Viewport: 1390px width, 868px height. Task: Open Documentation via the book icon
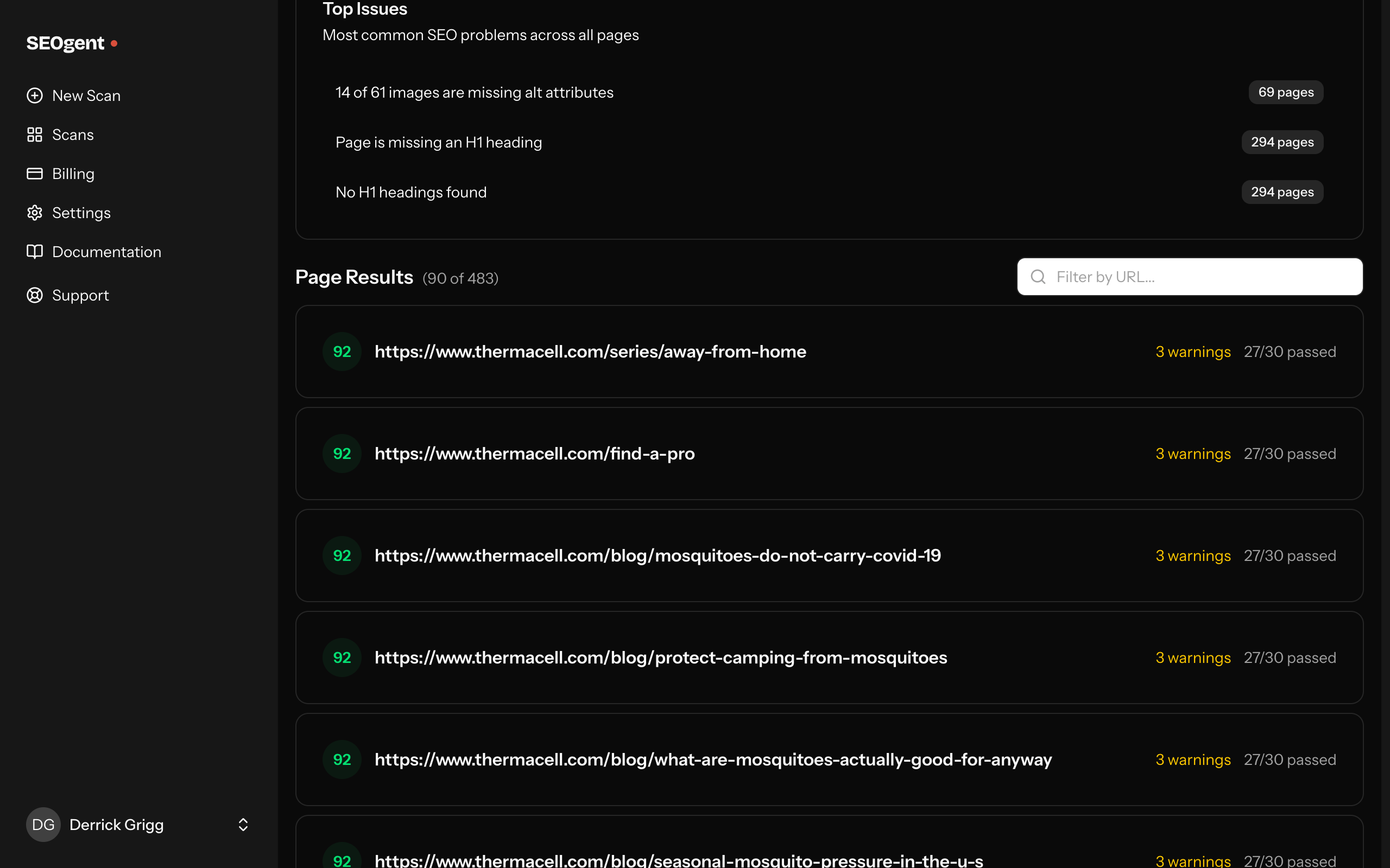pyautogui.click(x=34, y=251)
